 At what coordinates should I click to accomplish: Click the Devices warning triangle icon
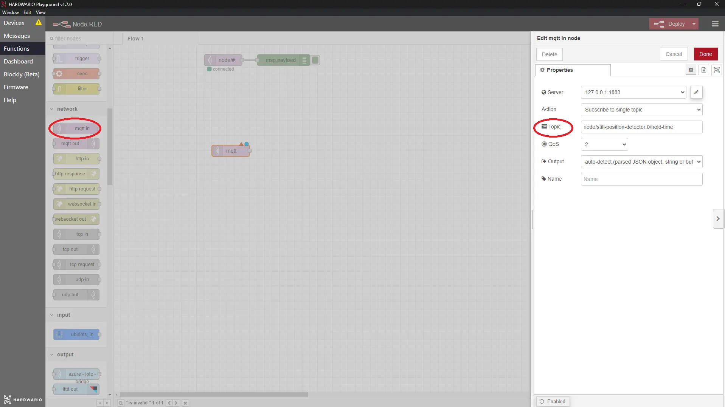click(39, 23)
